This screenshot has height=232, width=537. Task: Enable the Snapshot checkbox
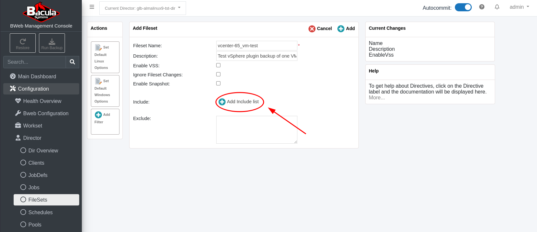(x=218, y=83)
